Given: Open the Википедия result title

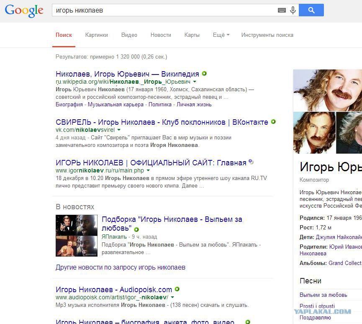Looking at the screenshot, I should [127, 74].
